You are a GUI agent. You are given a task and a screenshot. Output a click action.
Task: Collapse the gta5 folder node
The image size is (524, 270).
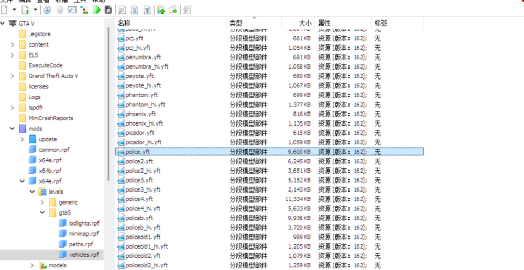tap(42, 212)
